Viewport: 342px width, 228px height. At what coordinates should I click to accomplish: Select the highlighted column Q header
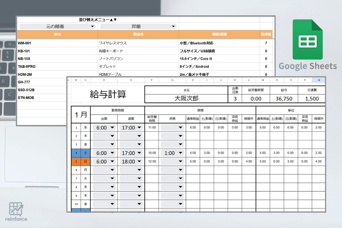[x=319, y=80]
